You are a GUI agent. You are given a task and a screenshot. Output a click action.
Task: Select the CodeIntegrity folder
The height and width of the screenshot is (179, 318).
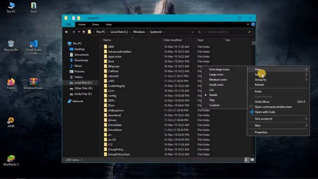click(x=116, y=86)
